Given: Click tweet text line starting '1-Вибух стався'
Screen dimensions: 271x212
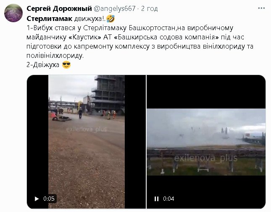Looking at the screenshot, I should pyautogui.click(x=130, y=28).
